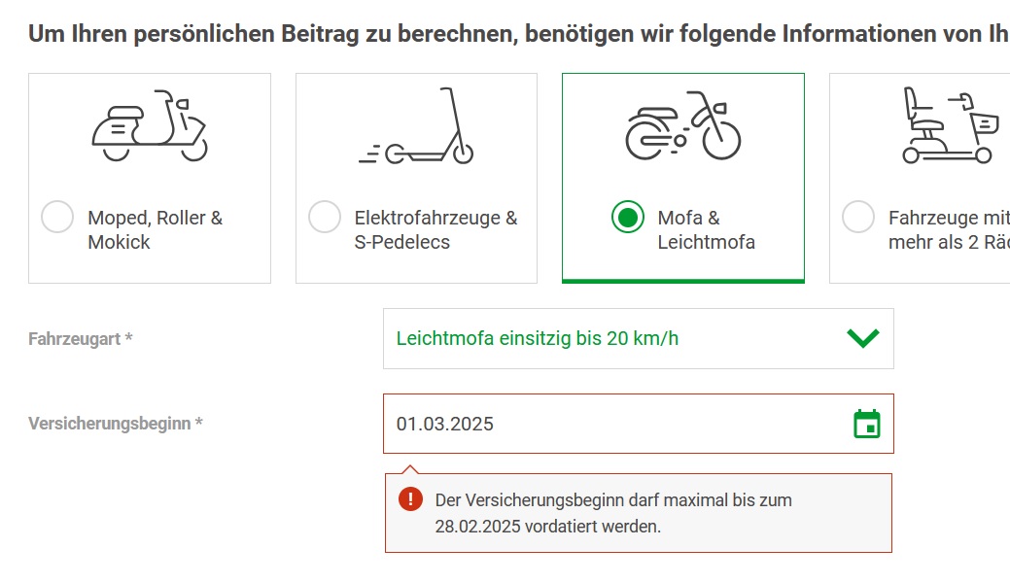Open the calendar date picker icon

(866, 424)
